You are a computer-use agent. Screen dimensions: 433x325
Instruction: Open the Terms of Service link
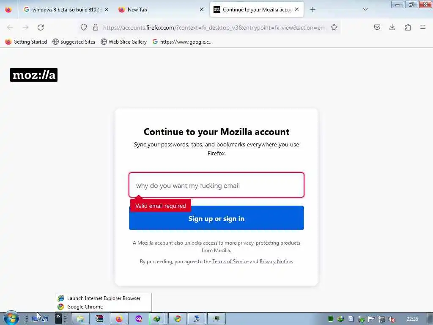pos(230,262)
